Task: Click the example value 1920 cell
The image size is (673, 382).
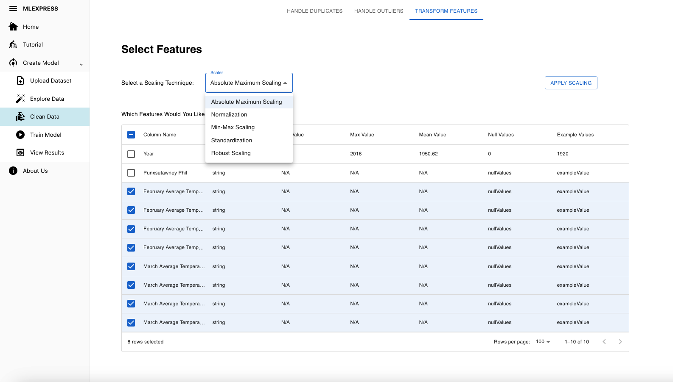Action: pos(563,154)
